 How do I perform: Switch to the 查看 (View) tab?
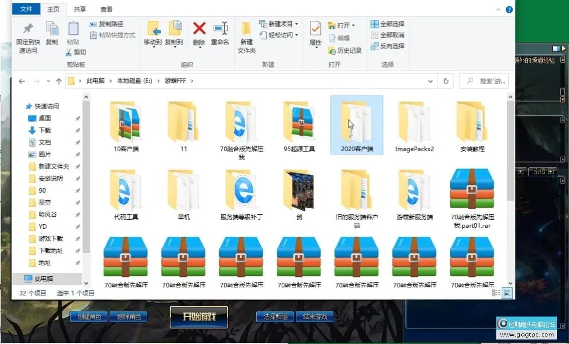point(107,9)
